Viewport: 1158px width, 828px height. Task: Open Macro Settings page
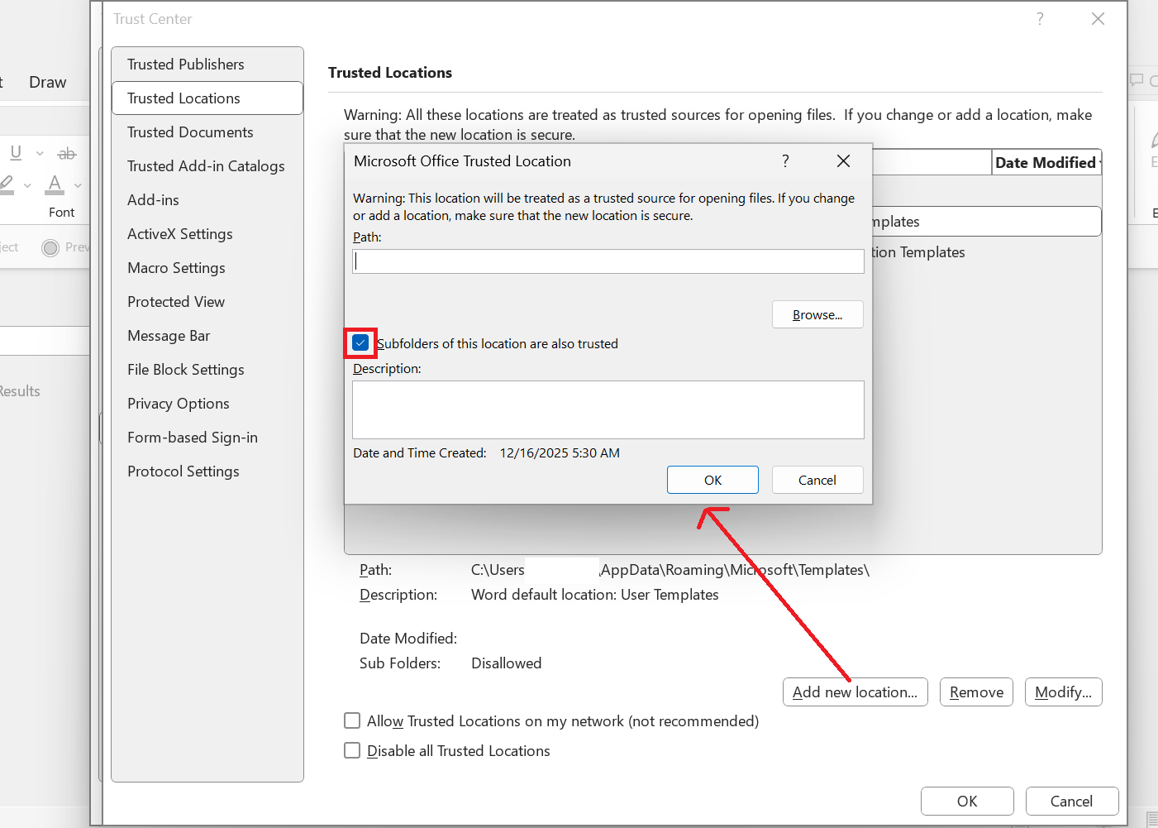207,268
